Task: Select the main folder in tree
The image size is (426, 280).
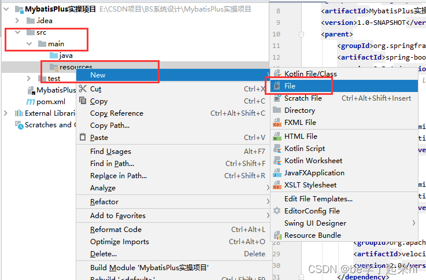Action: [x=56, y=44]
